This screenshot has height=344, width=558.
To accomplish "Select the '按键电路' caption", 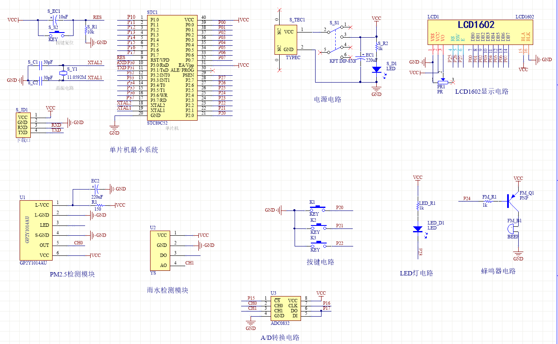I will 321,262.
